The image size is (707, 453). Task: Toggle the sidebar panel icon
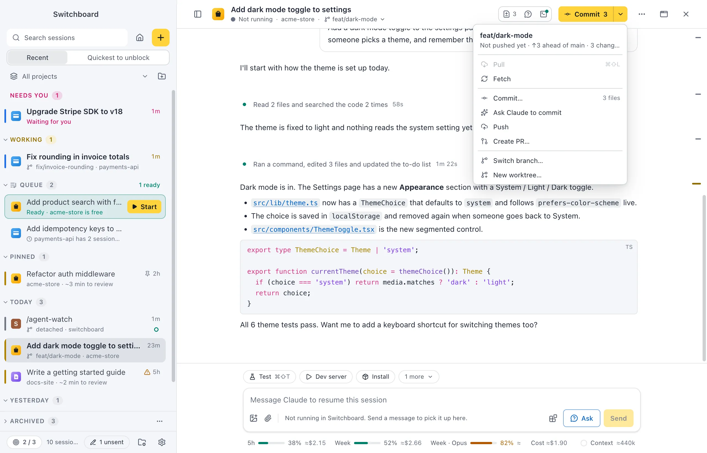coord(198,14)
